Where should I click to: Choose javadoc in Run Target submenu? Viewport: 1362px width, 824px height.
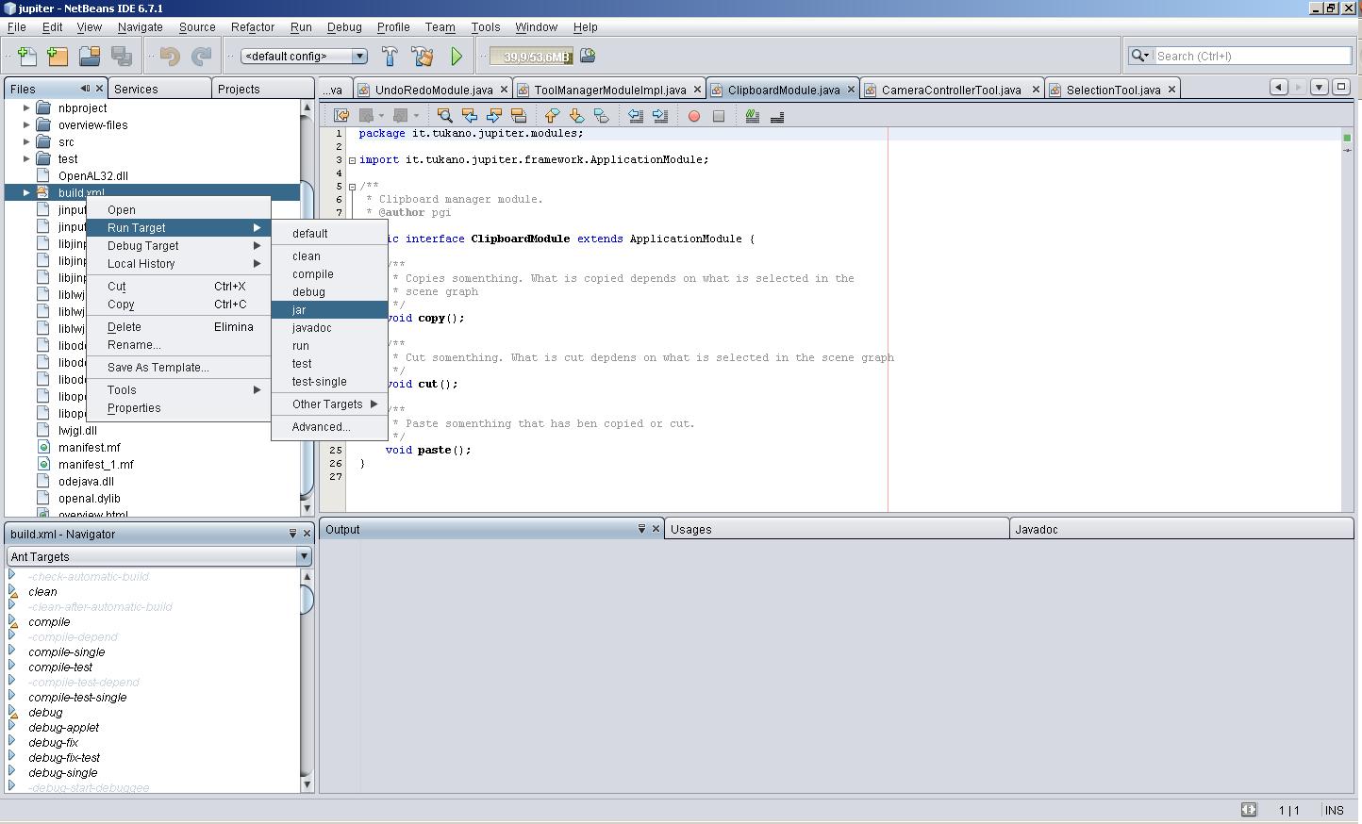tap(329, 327)
